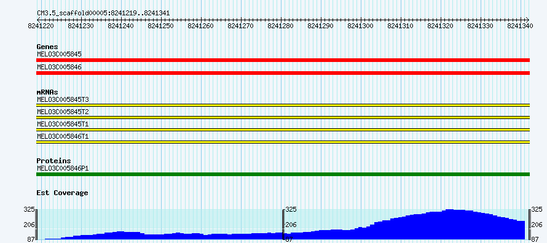Click the MELO3C005846T1 label text
This screenshot has height=243, width=547.
(x=63, y=136)
